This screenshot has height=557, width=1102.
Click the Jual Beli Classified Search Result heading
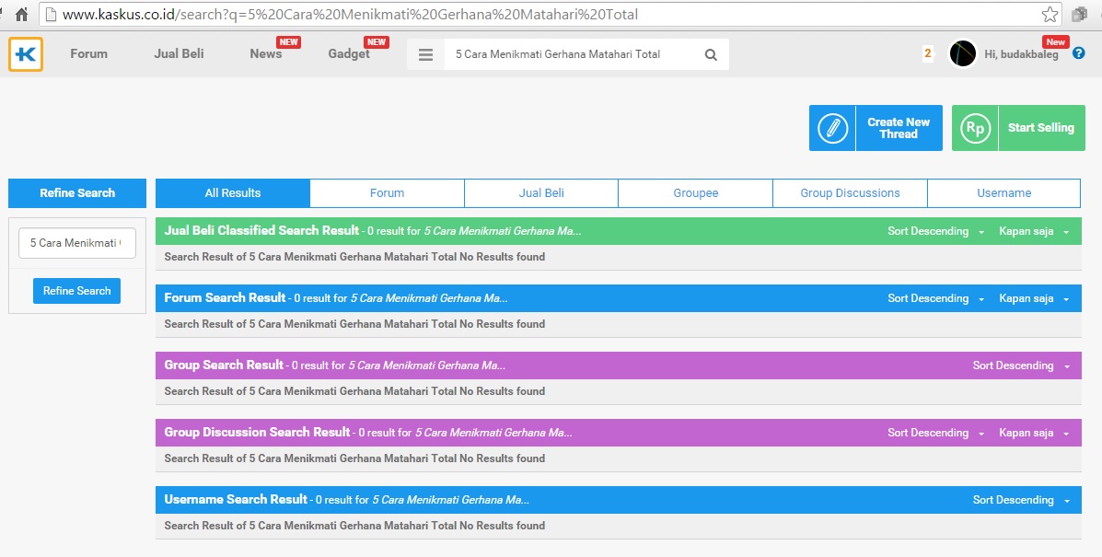tap(261, 230)
